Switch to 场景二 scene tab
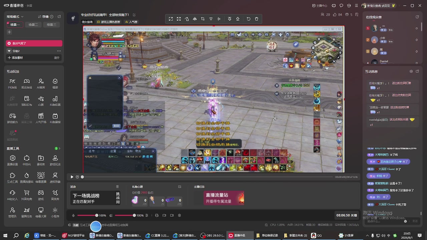This screenshot has width=427, height=240. pyautogui.click(x=33, y=25)
